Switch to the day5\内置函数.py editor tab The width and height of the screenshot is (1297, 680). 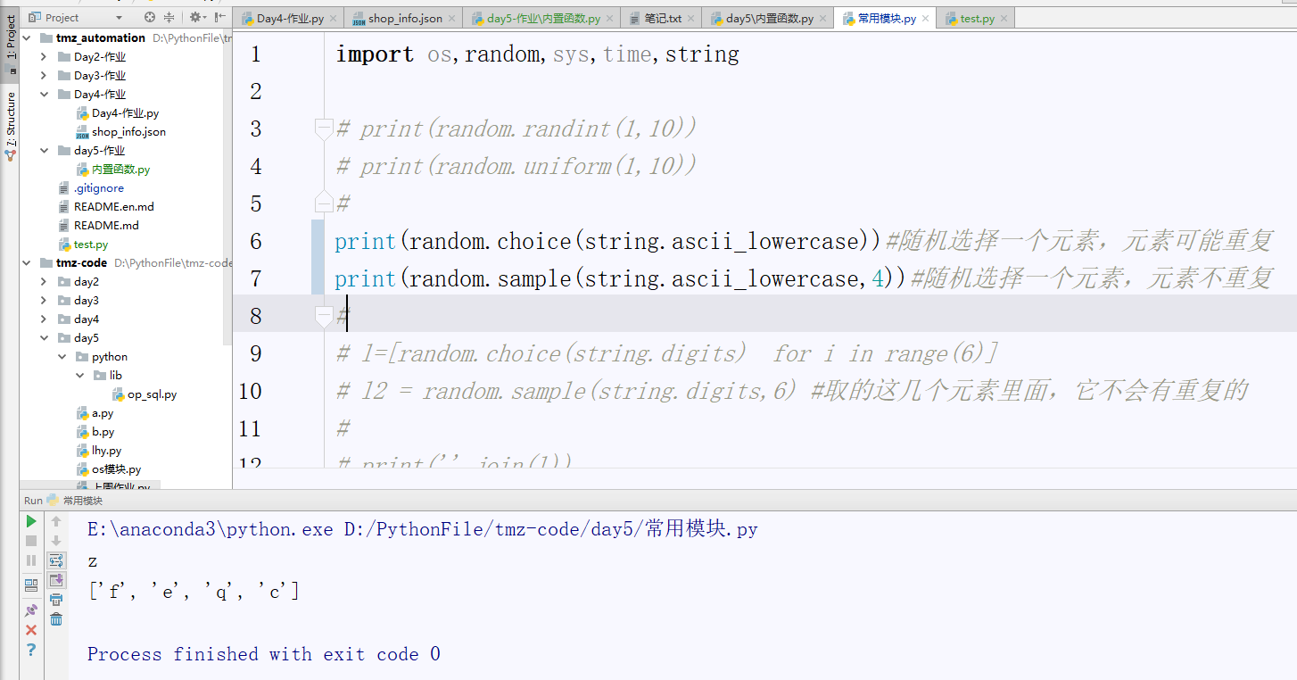[x=769, y=18]
